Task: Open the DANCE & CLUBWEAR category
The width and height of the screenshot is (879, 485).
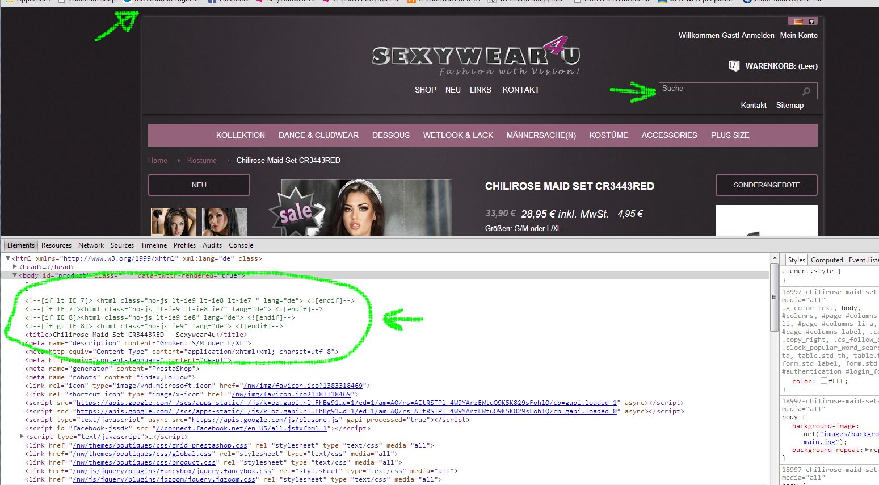Action: click(x=318, y=135)
